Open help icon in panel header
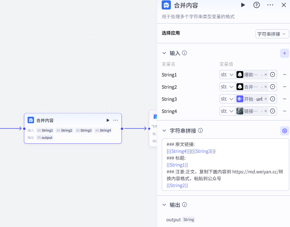The height and width of the screenshot is (227, 290). pos(257,5)
